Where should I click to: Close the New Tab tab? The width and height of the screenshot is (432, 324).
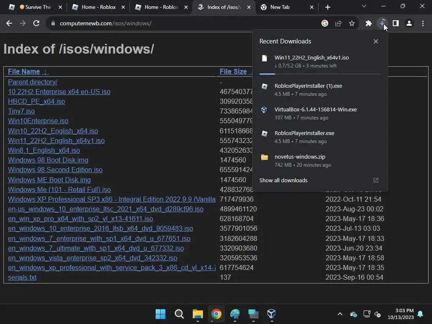tap(312, 7)
